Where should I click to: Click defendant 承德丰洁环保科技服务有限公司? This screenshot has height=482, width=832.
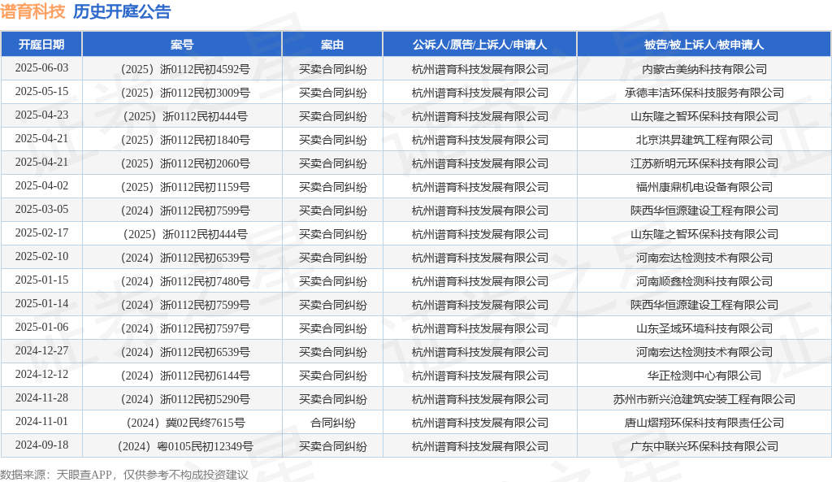pos(704,93)
